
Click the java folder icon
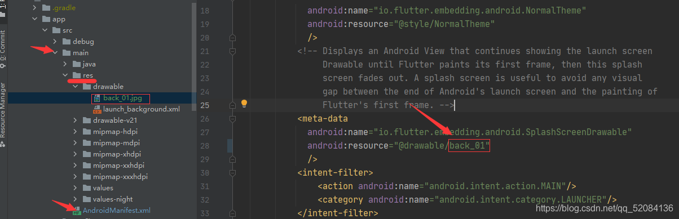pyautogui.click(x=77, y=64)
